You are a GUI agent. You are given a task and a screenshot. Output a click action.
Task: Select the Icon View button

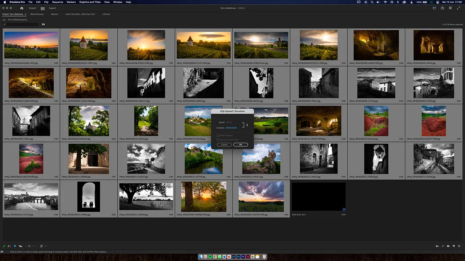[15, 246]
